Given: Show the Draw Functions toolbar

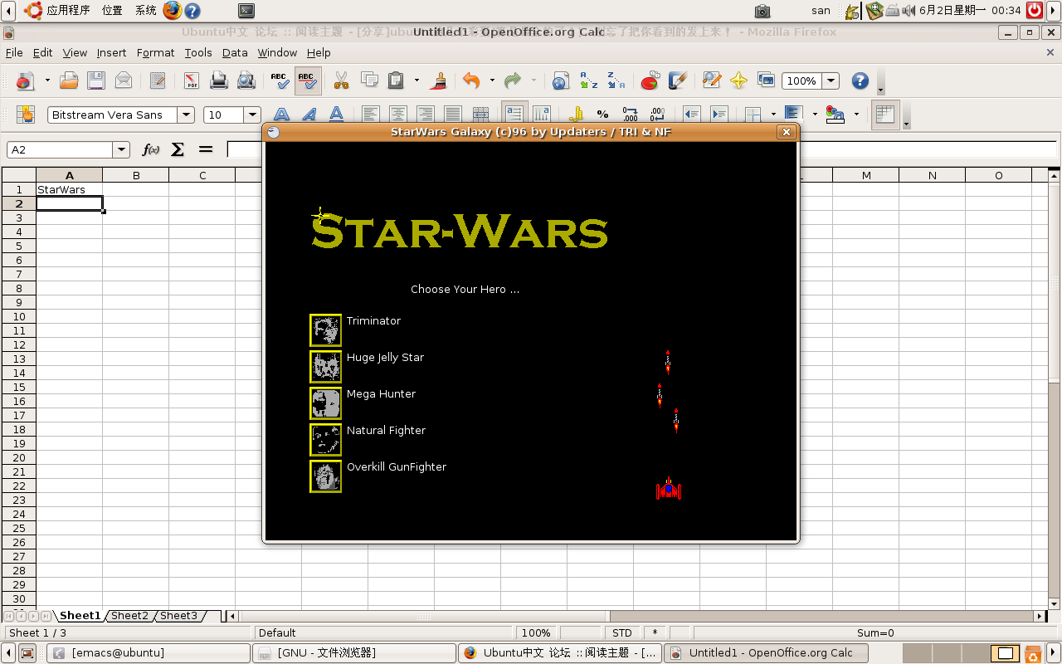Looking at the screenshot, I should 677,81.
